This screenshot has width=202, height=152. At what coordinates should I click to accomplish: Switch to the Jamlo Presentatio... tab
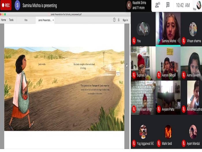(44, 20)
